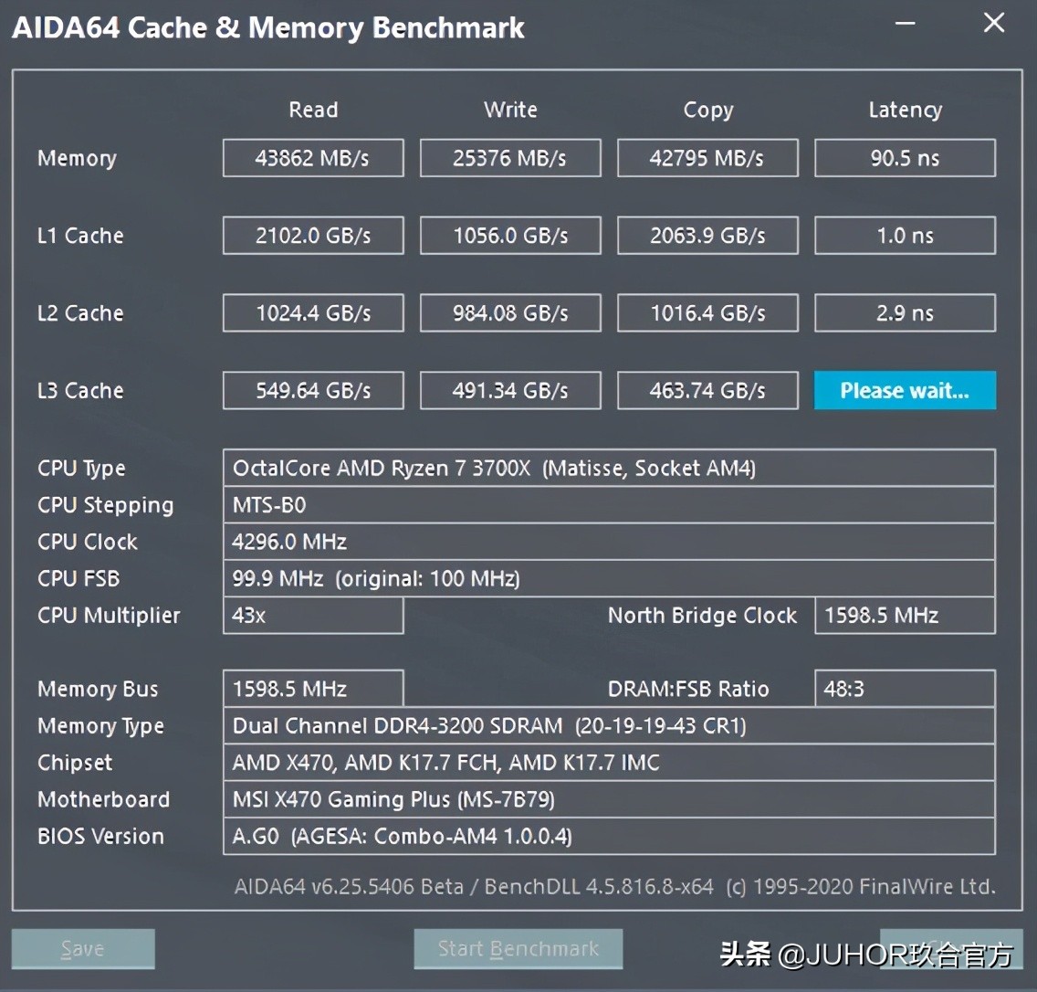Image resolution: width=1037 pixels, height=992 pixels.
Task: Click the Save button
Action: click(x=82, y=948)
